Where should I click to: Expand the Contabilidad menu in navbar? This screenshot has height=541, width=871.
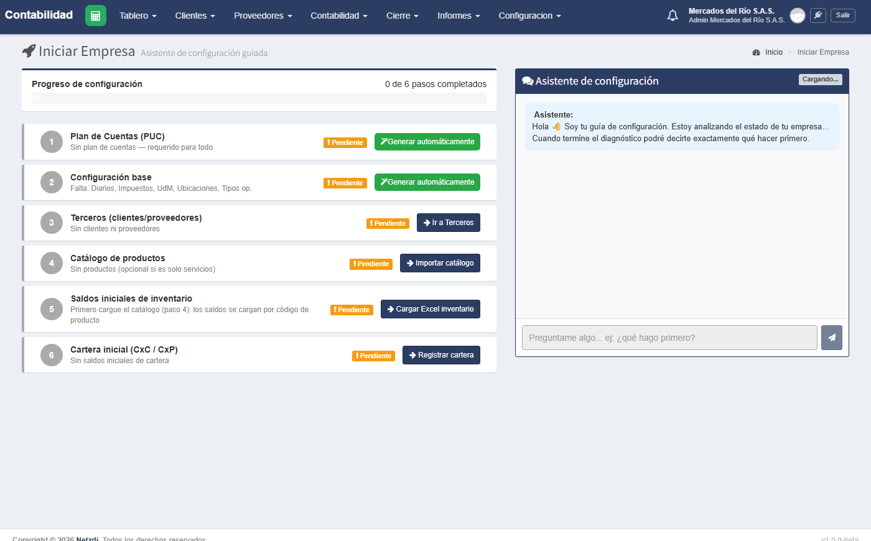(339, 16)
